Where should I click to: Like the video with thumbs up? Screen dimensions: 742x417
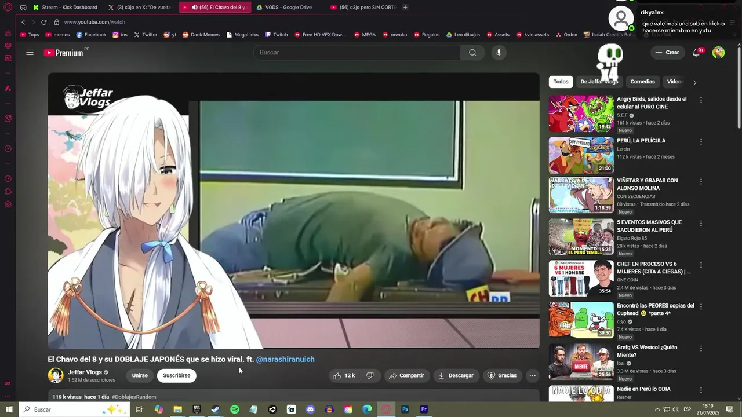tap(344, 376)
